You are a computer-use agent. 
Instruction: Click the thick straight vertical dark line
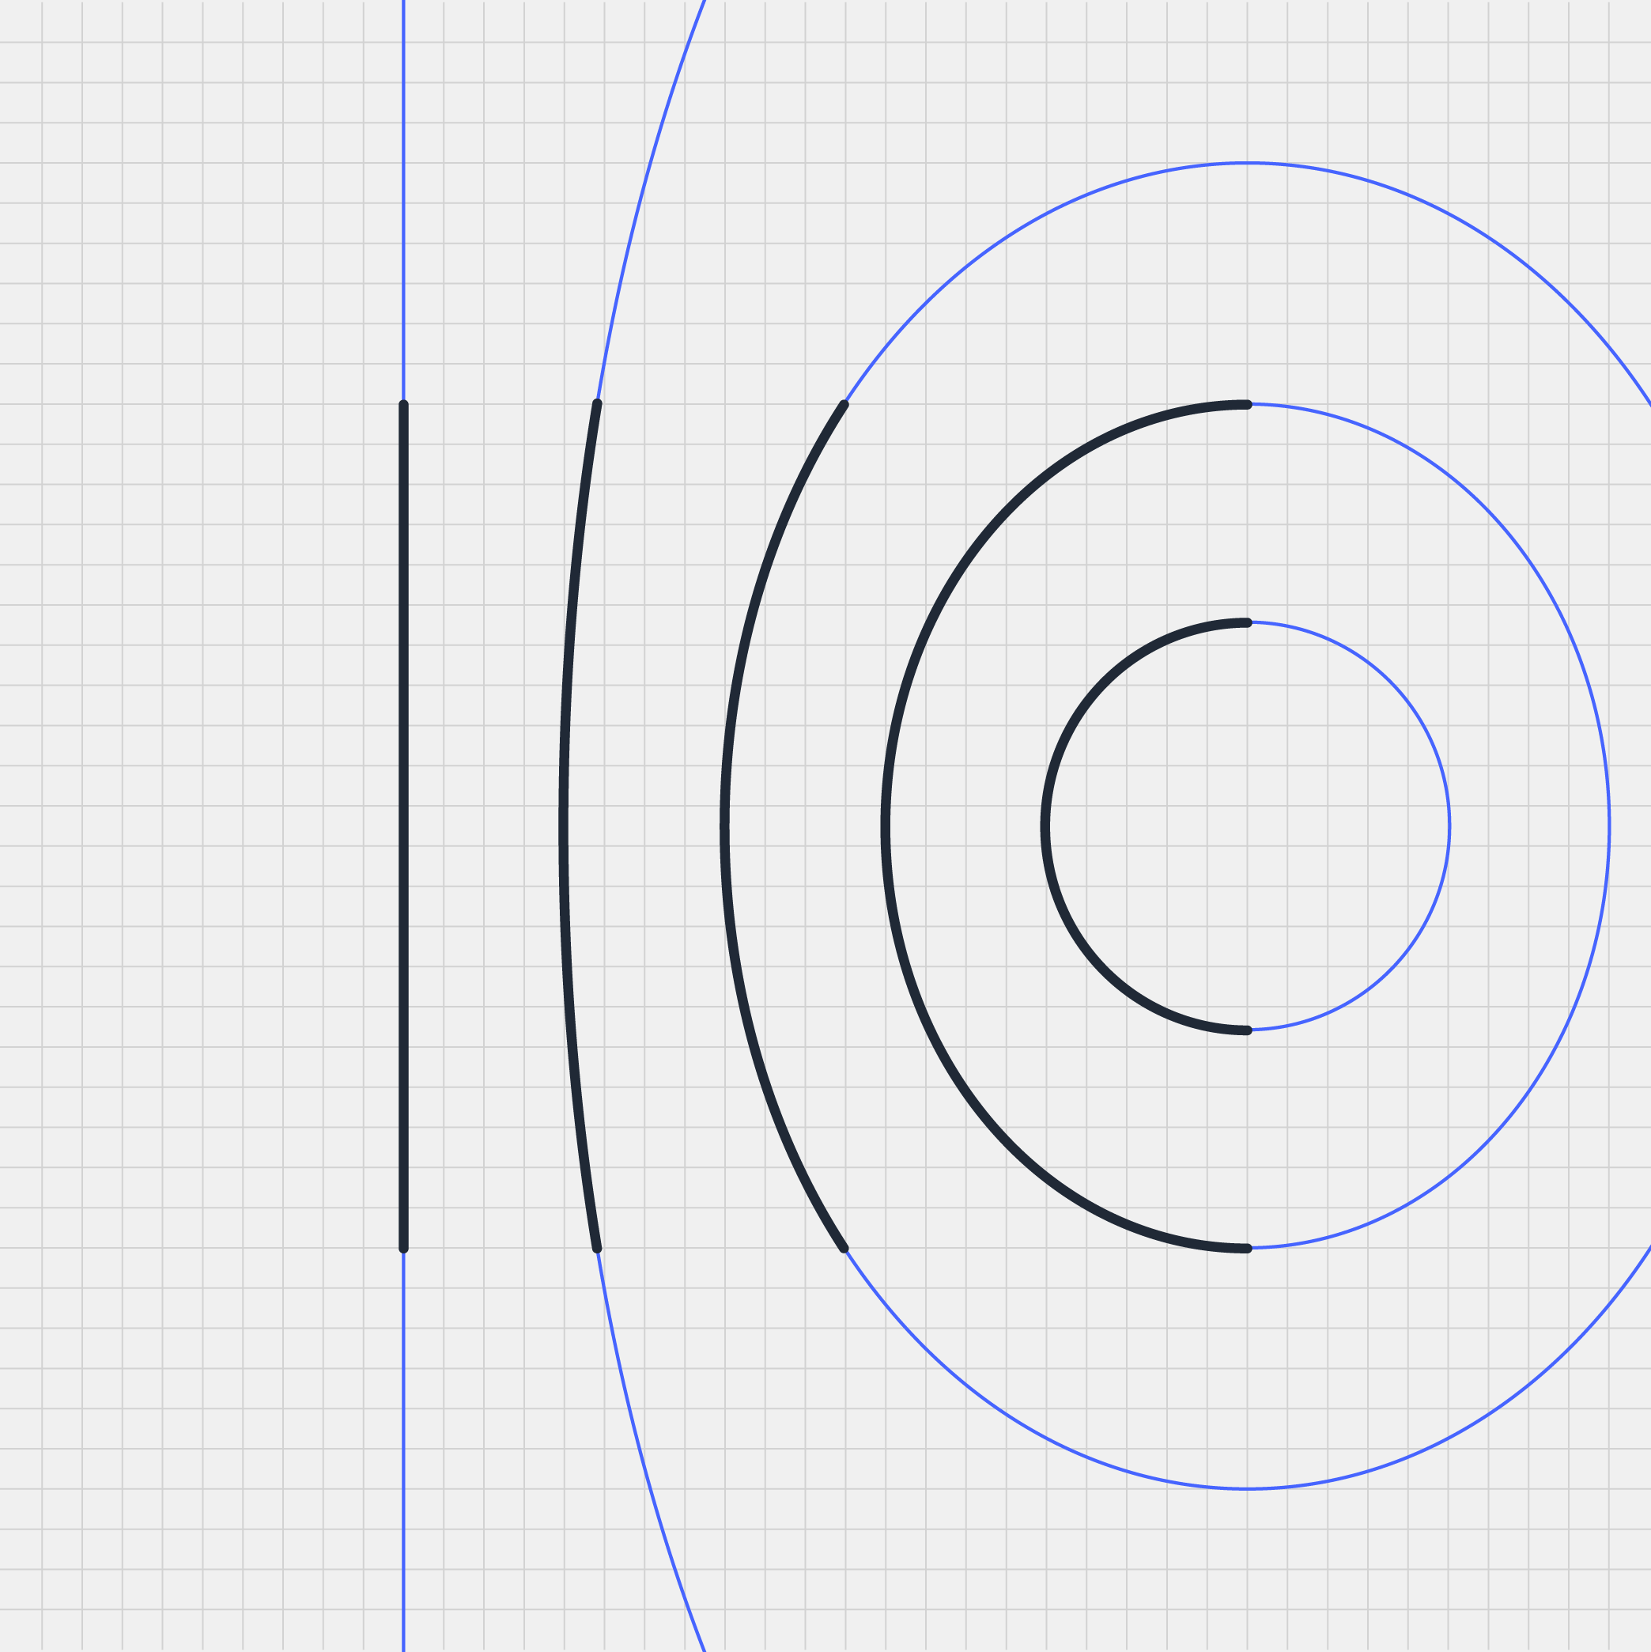403,826
